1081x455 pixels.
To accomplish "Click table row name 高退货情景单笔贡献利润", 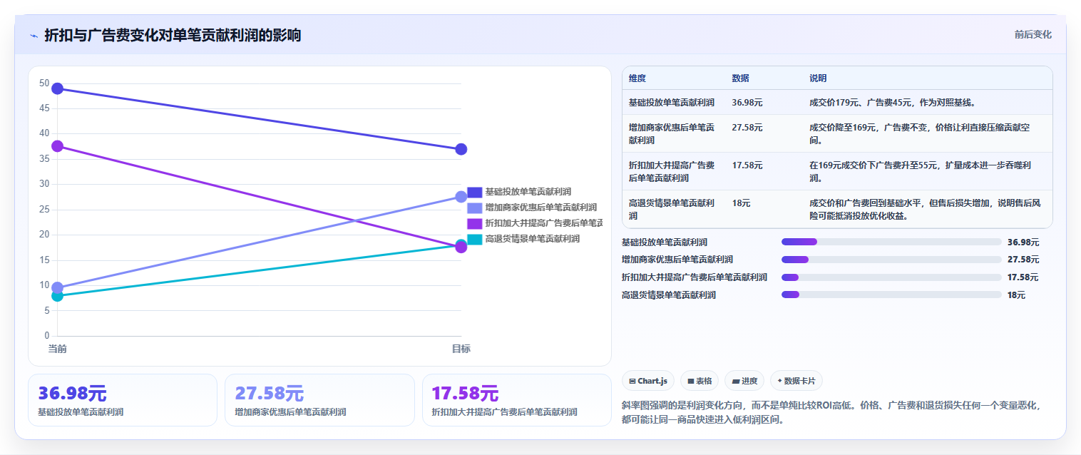I will pyautogui.click(x=672, y=209).
